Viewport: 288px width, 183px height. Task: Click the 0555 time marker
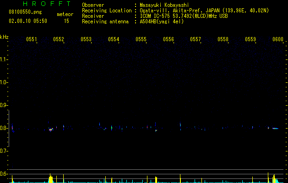coord(141,39)
